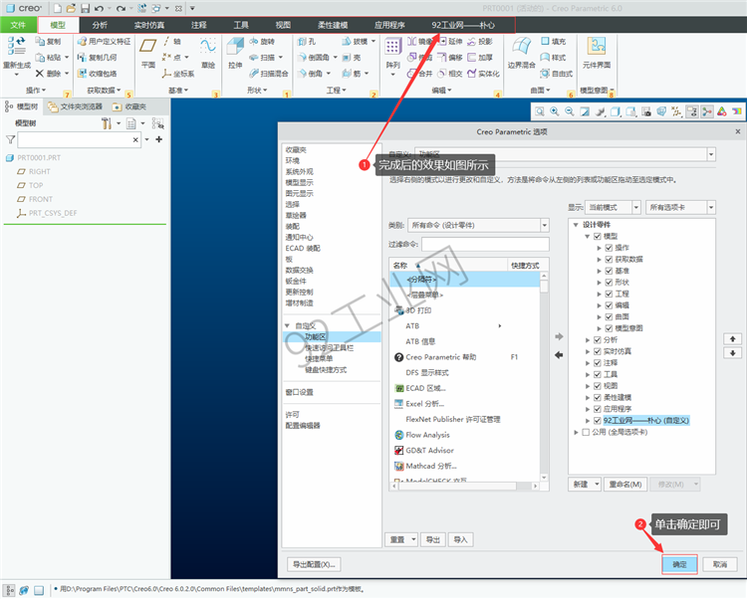The image size is (747, 599).
Task: Click the Save icon in quick access toolbar
Action: tap(85, 8)
